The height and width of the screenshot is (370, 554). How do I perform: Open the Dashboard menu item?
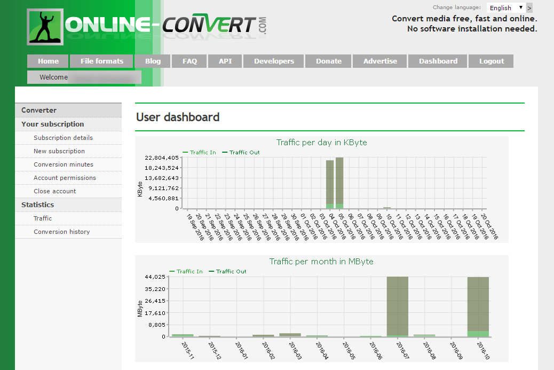click(x=438, y=61)
